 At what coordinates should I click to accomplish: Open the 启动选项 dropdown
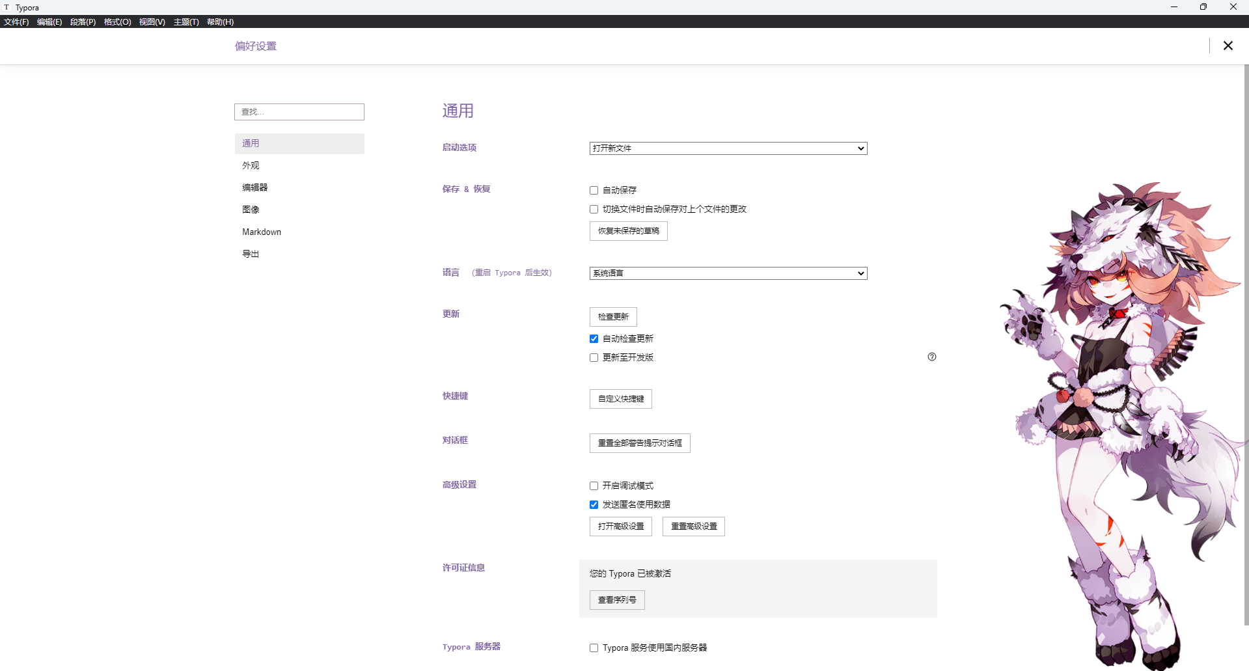click(728, 148)
